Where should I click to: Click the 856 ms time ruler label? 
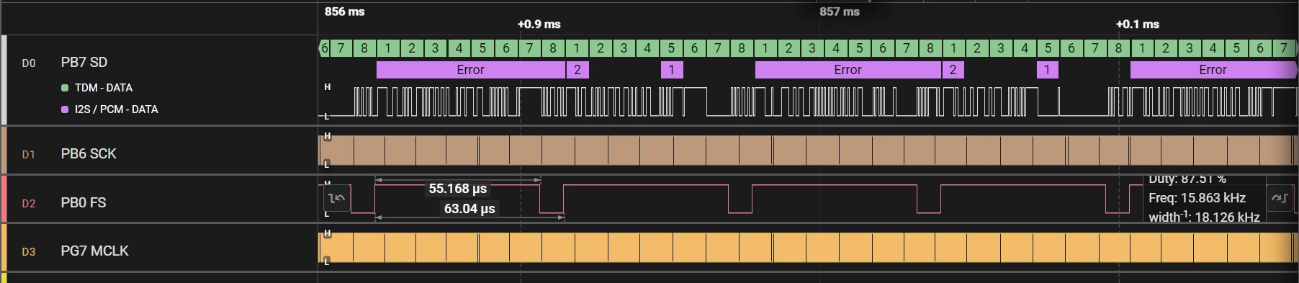[345, 12]
